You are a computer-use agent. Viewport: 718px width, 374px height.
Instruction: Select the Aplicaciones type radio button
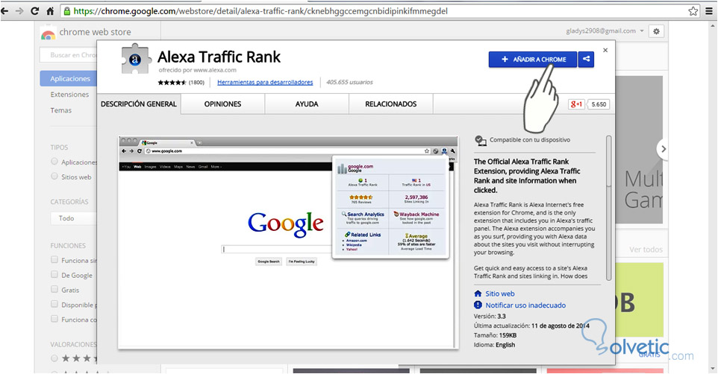point(54,162)
